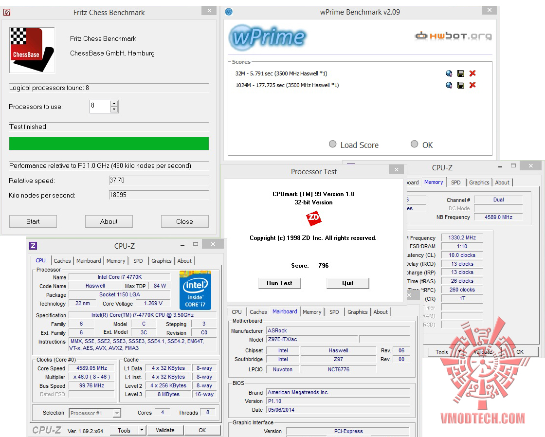This screenshot has width=545, height=437.
Task: Open About tab in front CPU-Z
Action: [184, 261]
